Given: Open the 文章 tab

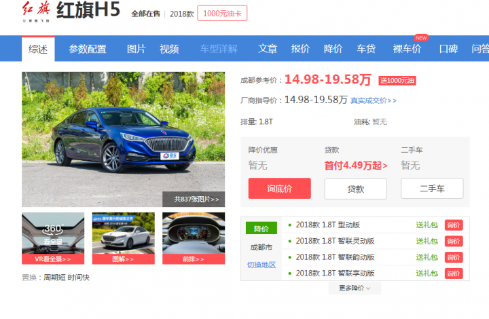Looking at the screenshot, I should 268,49.
